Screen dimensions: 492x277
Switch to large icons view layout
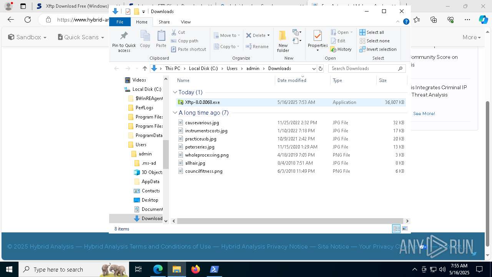tap(404, 229)
